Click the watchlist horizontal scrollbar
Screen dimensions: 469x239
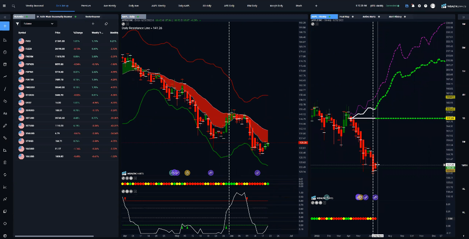pyautogui.click(x=54, y=236)
